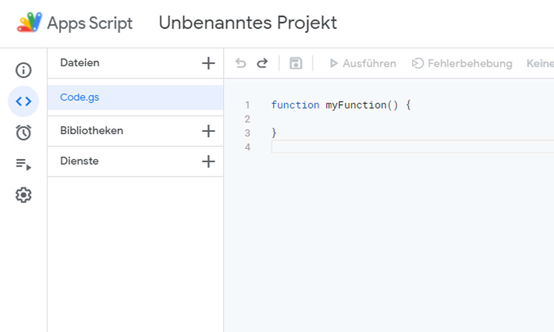Click the Dateien section header

(80, 63)
